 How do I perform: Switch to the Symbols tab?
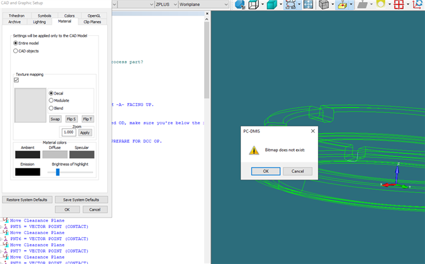(45, 16)
